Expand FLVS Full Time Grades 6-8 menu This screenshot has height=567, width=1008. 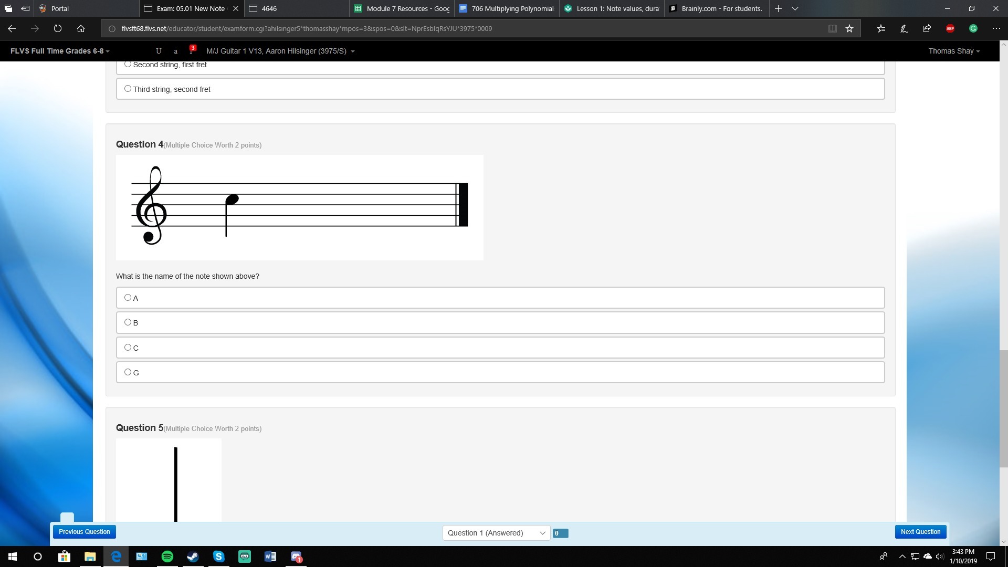click(x=60, y=51)
